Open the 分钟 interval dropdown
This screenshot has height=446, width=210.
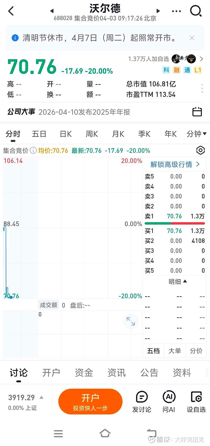click(196, 134)
